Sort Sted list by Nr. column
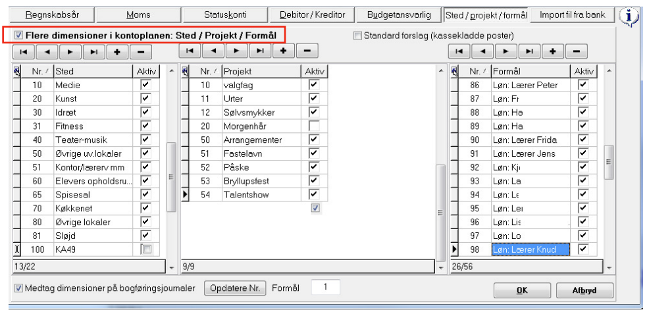Viewport: 647px width, 314px height. [37, 71]
